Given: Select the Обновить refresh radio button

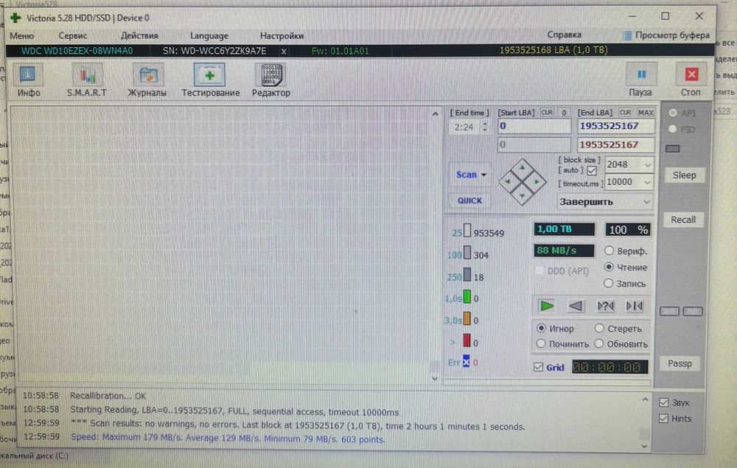Looking at the screenshot, I should click(598, 343).
